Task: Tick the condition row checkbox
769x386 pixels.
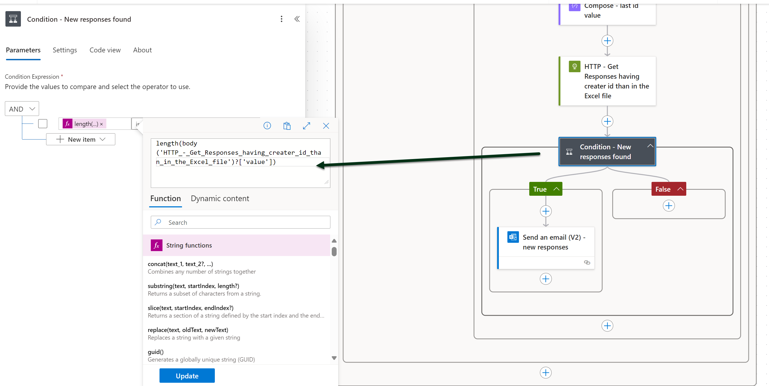Action: 43,124
